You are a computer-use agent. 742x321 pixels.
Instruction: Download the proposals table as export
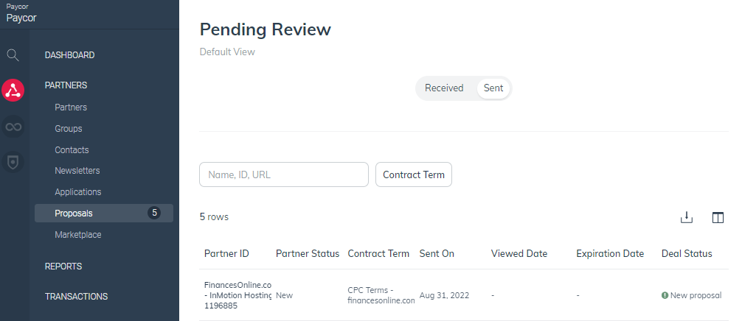point(686,218)
